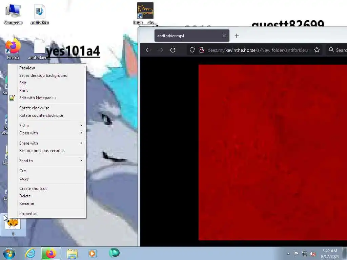Open Windows Media Player from taskbar
The height and width of the screenshot is (260, 347).
click(92, 253)
